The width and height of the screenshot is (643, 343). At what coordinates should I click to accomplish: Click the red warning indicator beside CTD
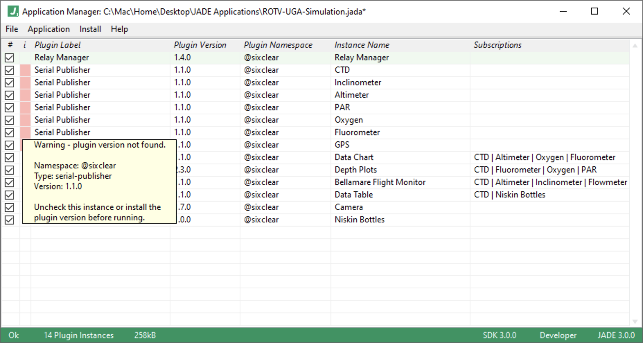[25, 70]
